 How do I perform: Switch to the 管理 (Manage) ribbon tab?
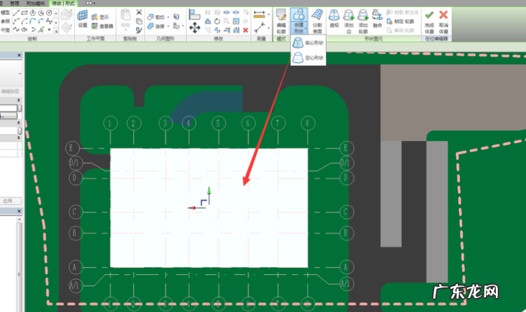click(15, 4)
